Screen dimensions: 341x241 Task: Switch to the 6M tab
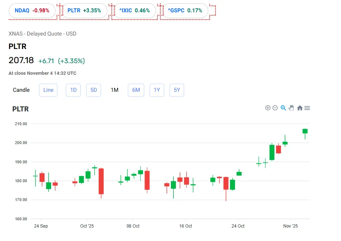tap(136, 90)
